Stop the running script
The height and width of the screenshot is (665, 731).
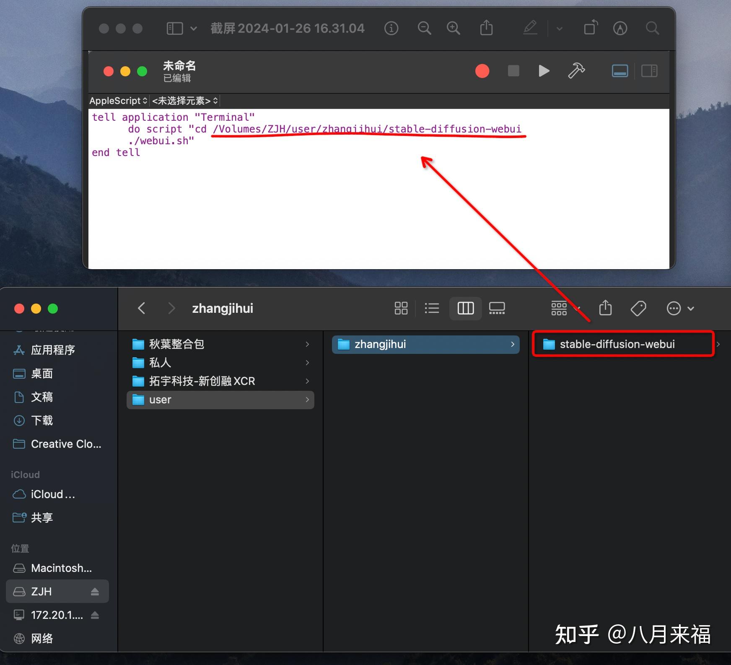coord(513,71)
